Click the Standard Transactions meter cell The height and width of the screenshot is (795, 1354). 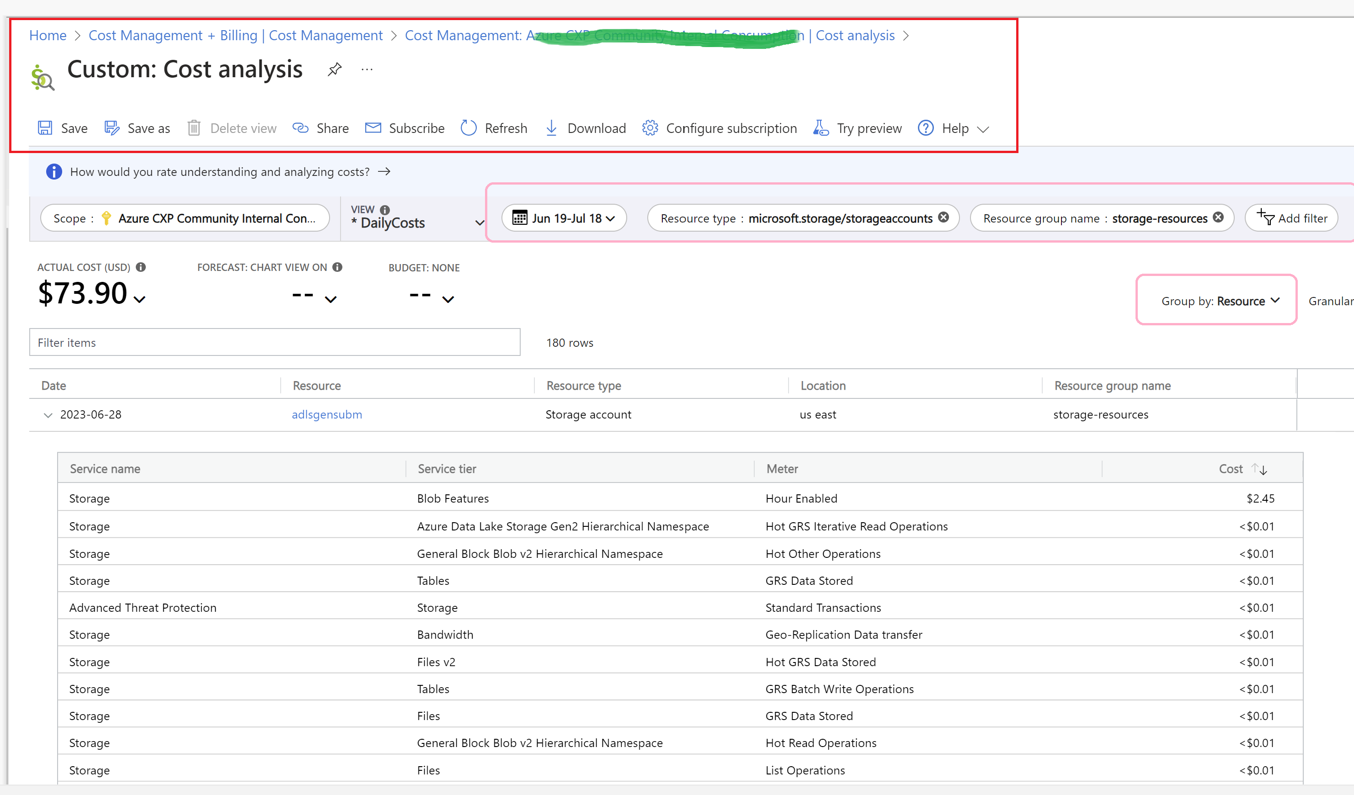point(823,608)
